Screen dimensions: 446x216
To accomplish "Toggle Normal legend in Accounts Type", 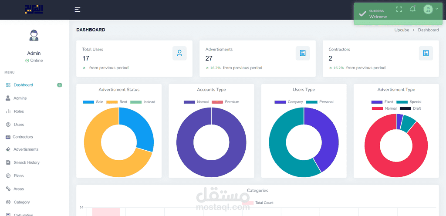I will (196, 102).
